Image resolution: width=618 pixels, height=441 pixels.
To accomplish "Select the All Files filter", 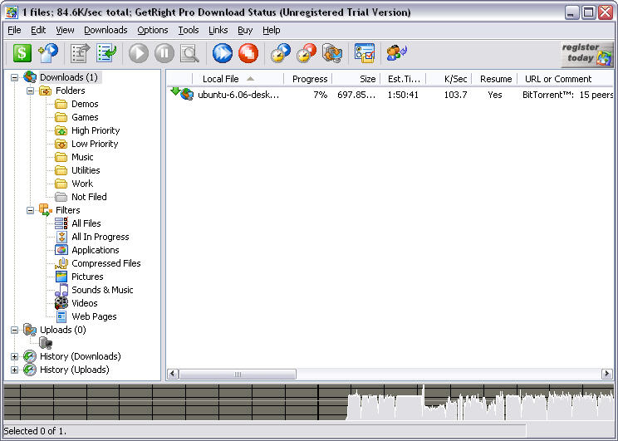I will pyautogui.click(x=86, y=223).
